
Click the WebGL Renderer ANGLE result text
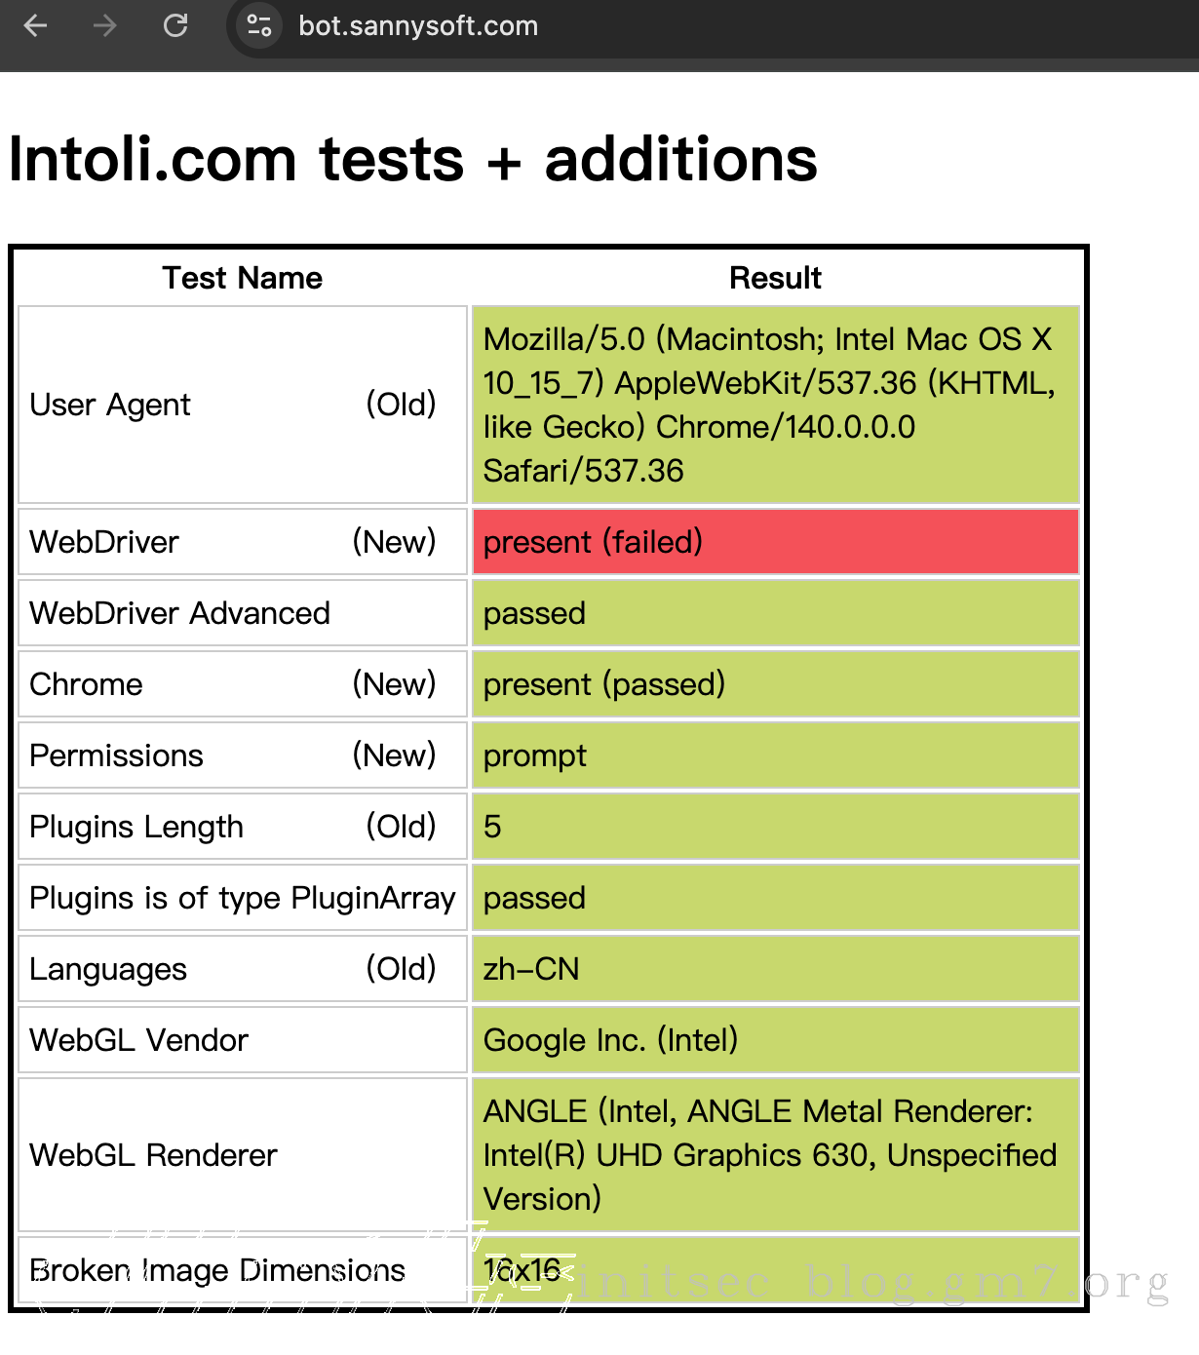[x=768, y=1155]
